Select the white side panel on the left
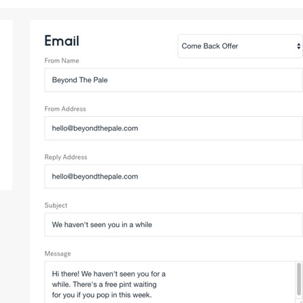Viewport: 303px width, 303px height. pyautogui.click(x=6, y=105)
